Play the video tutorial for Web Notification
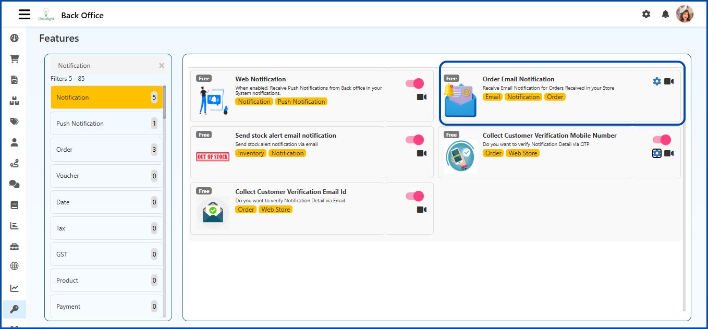The height and width of the screenshot is (329, 708). (421, 97)
